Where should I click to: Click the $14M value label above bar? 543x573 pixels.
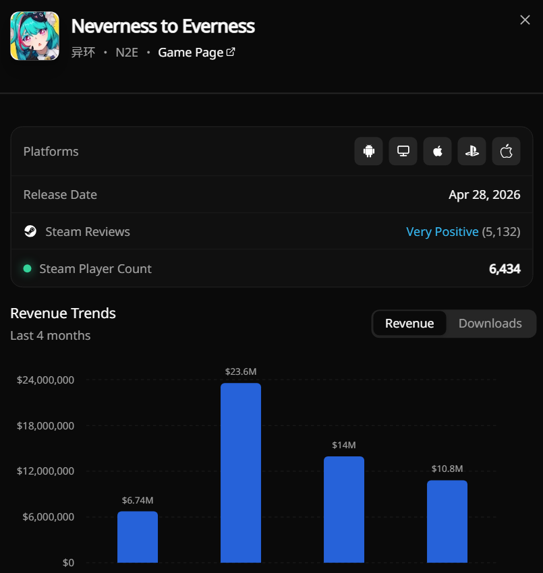(x=344, y=445)
